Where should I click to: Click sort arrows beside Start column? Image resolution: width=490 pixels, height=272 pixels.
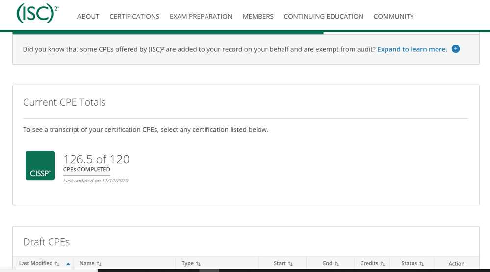(x=290, y=264)
